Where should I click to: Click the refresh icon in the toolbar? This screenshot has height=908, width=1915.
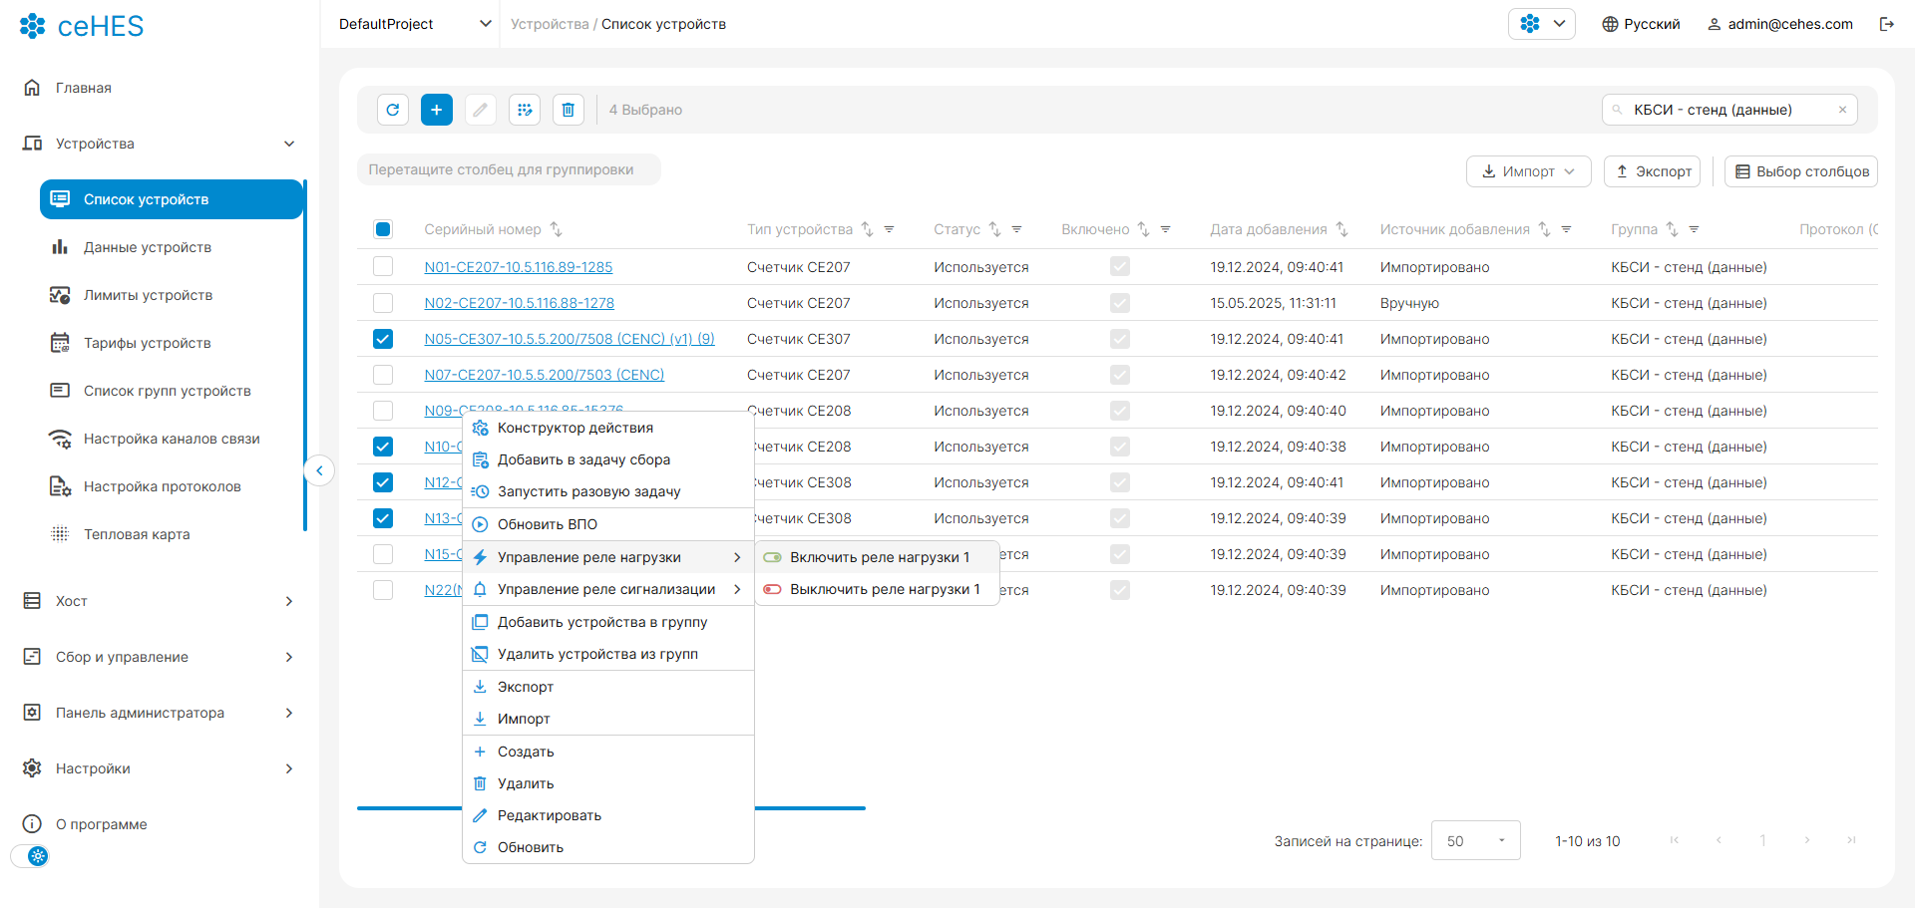coord(393,110)
